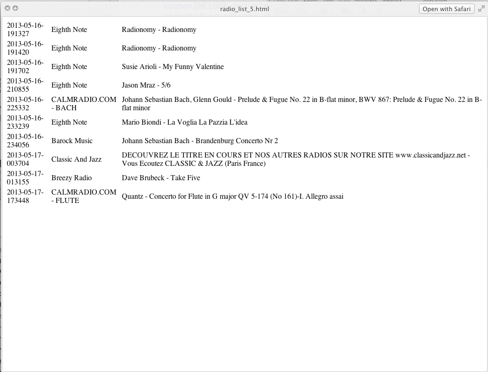
Task: Click the Mario Biondi - La Voglia track
Action: click(184, 122)
